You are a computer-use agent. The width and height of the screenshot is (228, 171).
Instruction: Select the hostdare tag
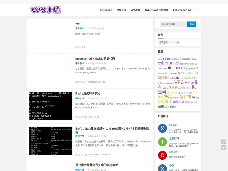coord(162,68)
